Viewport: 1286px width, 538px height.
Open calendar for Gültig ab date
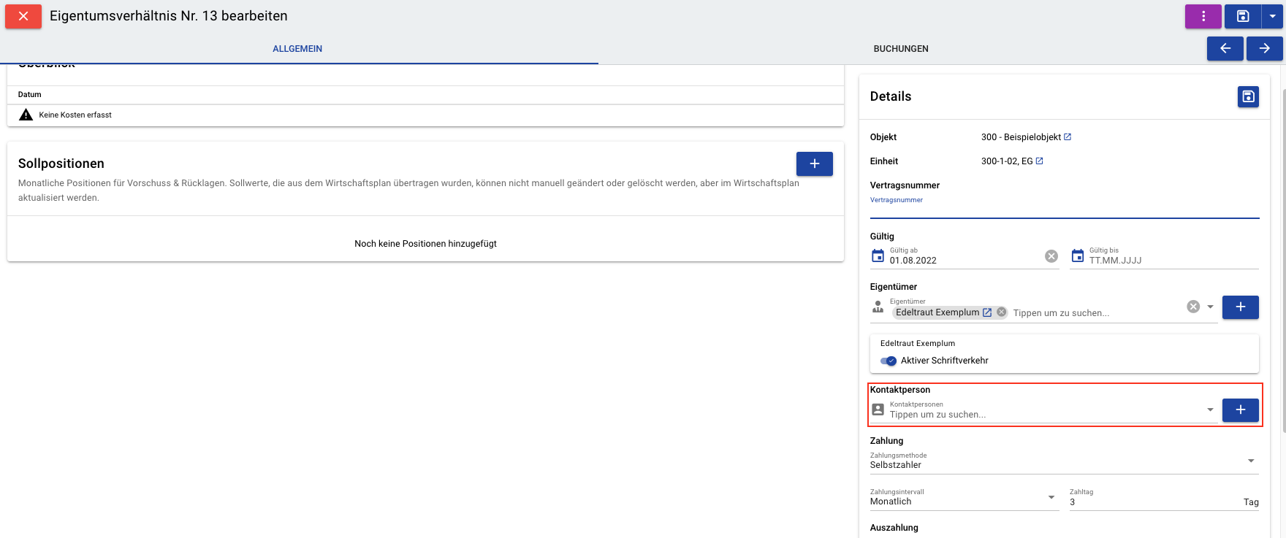pos(878,256)
